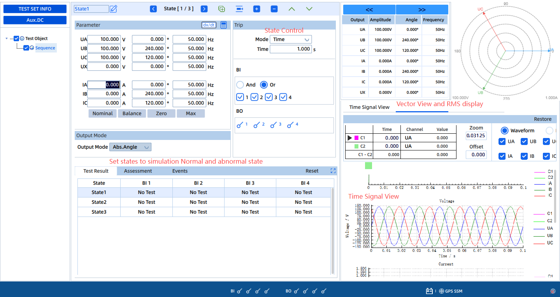This screenshot has height=297, width=560.
Task: Switch to the Time Signal View tab
Action: pyautogui.click(x=369, y=107)
